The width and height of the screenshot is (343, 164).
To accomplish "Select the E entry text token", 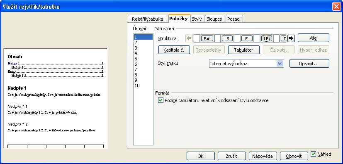I will pyautogui.click(x=247, y=38).
